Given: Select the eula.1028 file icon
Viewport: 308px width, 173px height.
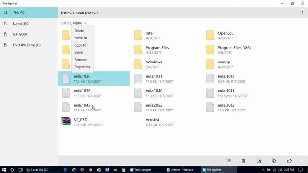Looking at the screenshot, I should point(66,78).
